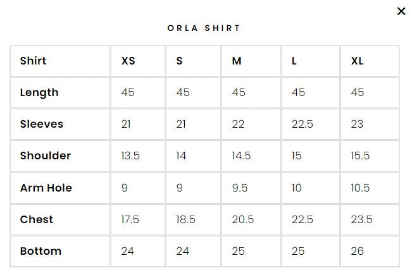Select the M Chest value 20.5
Viewport: 412px width, 275px height.
click(x=243, y=220)
